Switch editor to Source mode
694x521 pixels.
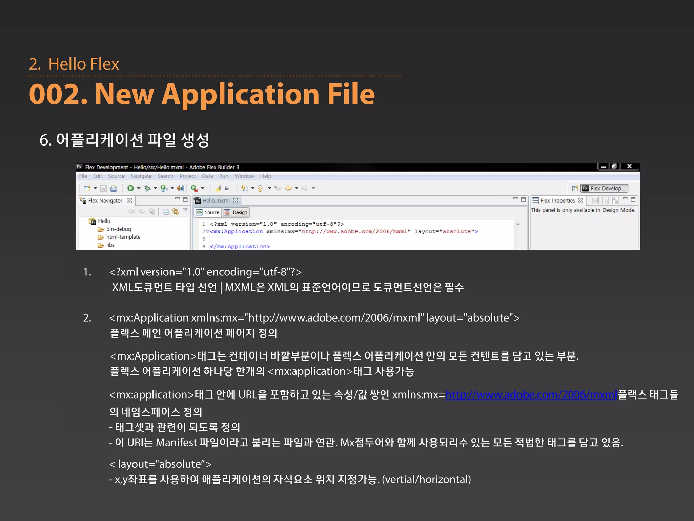click(x=208, y=212)
